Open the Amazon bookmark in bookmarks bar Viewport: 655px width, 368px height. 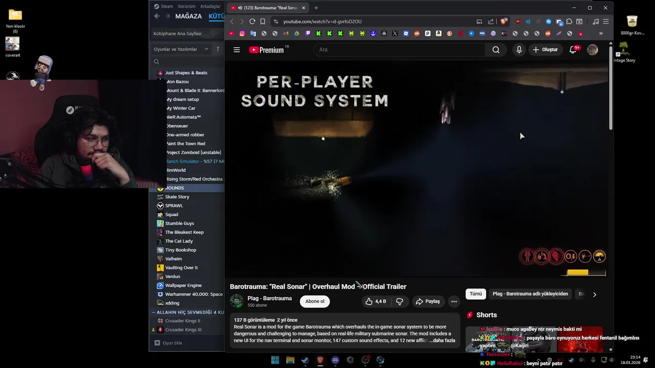point(439,33)
